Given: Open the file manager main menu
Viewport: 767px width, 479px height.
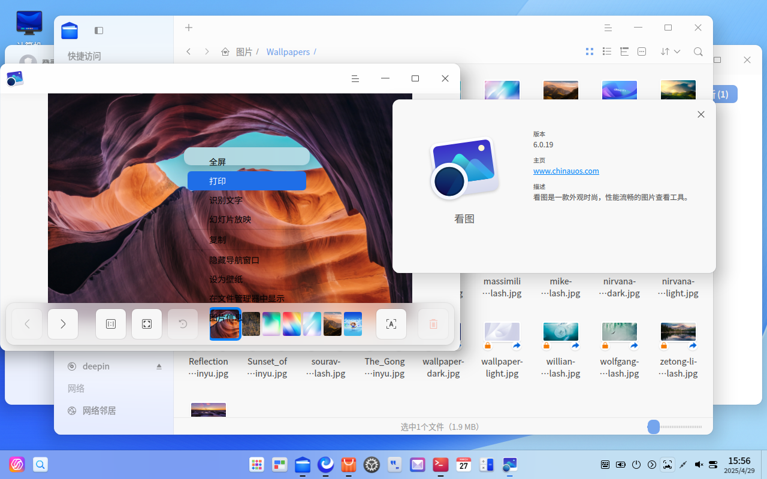Looking at the screenshot, I should pos(608,28).
